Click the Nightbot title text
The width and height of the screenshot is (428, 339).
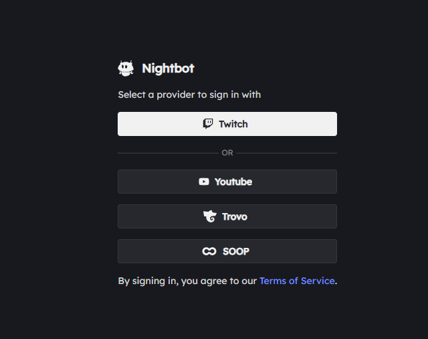point(168,68)
